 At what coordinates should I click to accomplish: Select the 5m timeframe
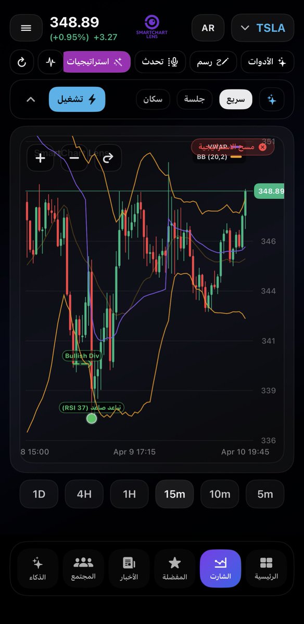(265, 494)
